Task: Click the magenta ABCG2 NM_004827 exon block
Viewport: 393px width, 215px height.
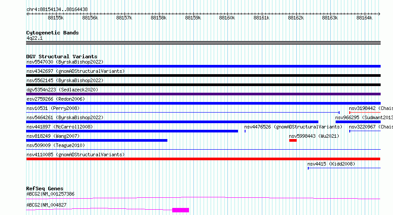Action: (181, 210)
